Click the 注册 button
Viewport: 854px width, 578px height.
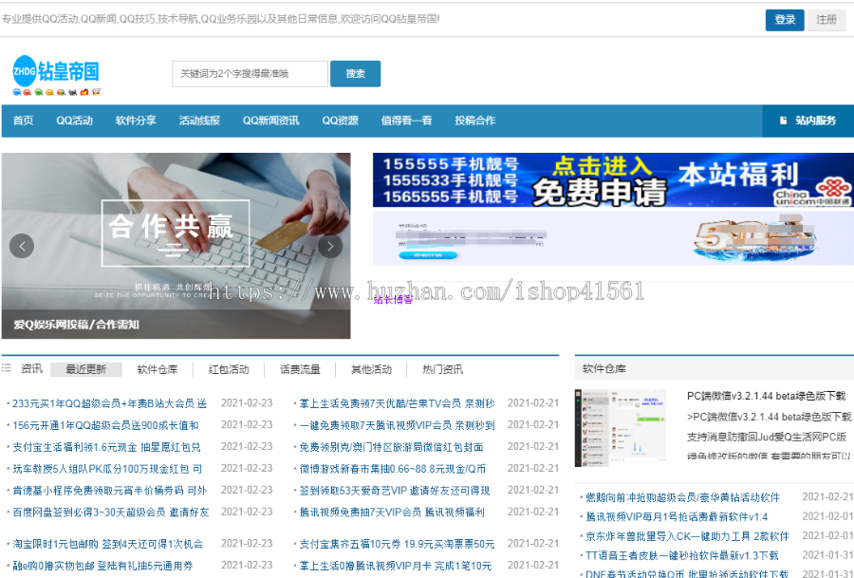tap(826, 20)
